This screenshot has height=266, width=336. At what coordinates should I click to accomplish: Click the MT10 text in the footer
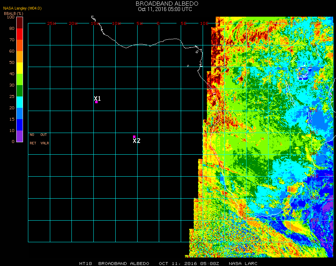tap(86, 264)
